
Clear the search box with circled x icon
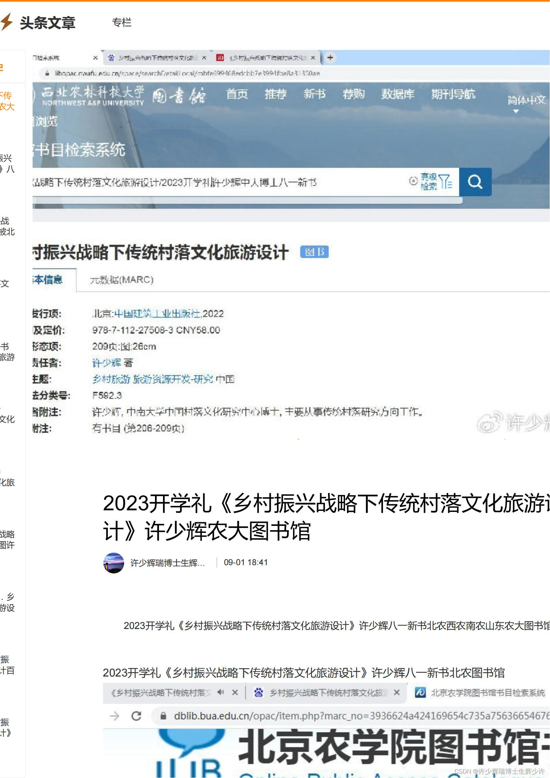[413, 181]
